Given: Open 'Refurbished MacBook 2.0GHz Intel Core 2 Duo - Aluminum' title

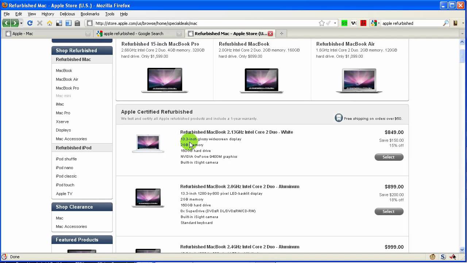Looking at the screenshot, I should point(240,187).
